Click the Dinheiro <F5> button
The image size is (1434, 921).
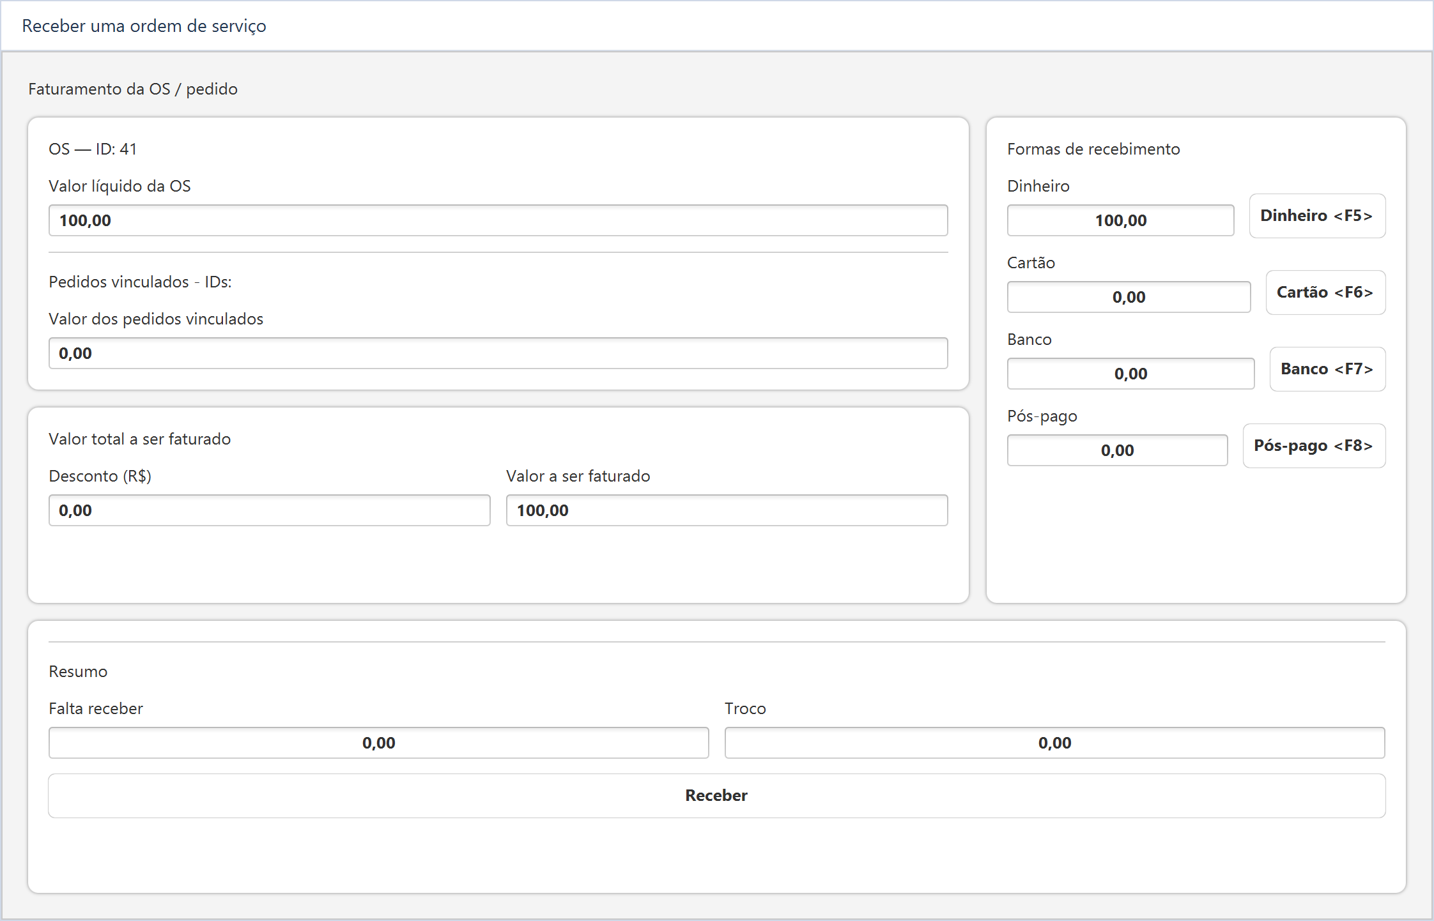tap(1317, 216)
